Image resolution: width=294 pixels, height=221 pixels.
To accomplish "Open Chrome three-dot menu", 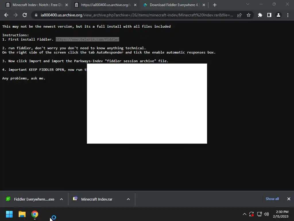I will tap(288, 15).
